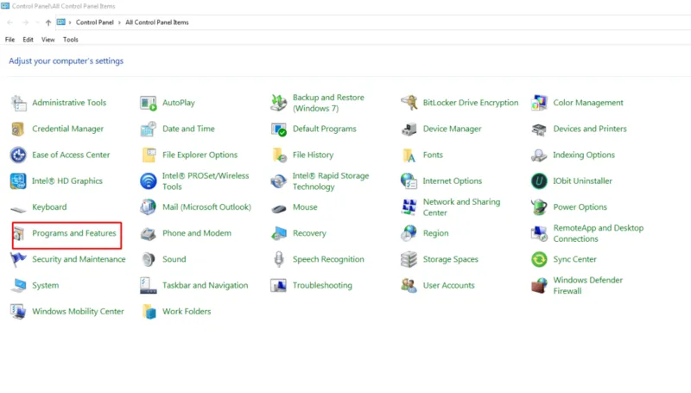This screenshot has height=393, width=691.
Task: Click the Mouse icon
Action: (279, 208)
